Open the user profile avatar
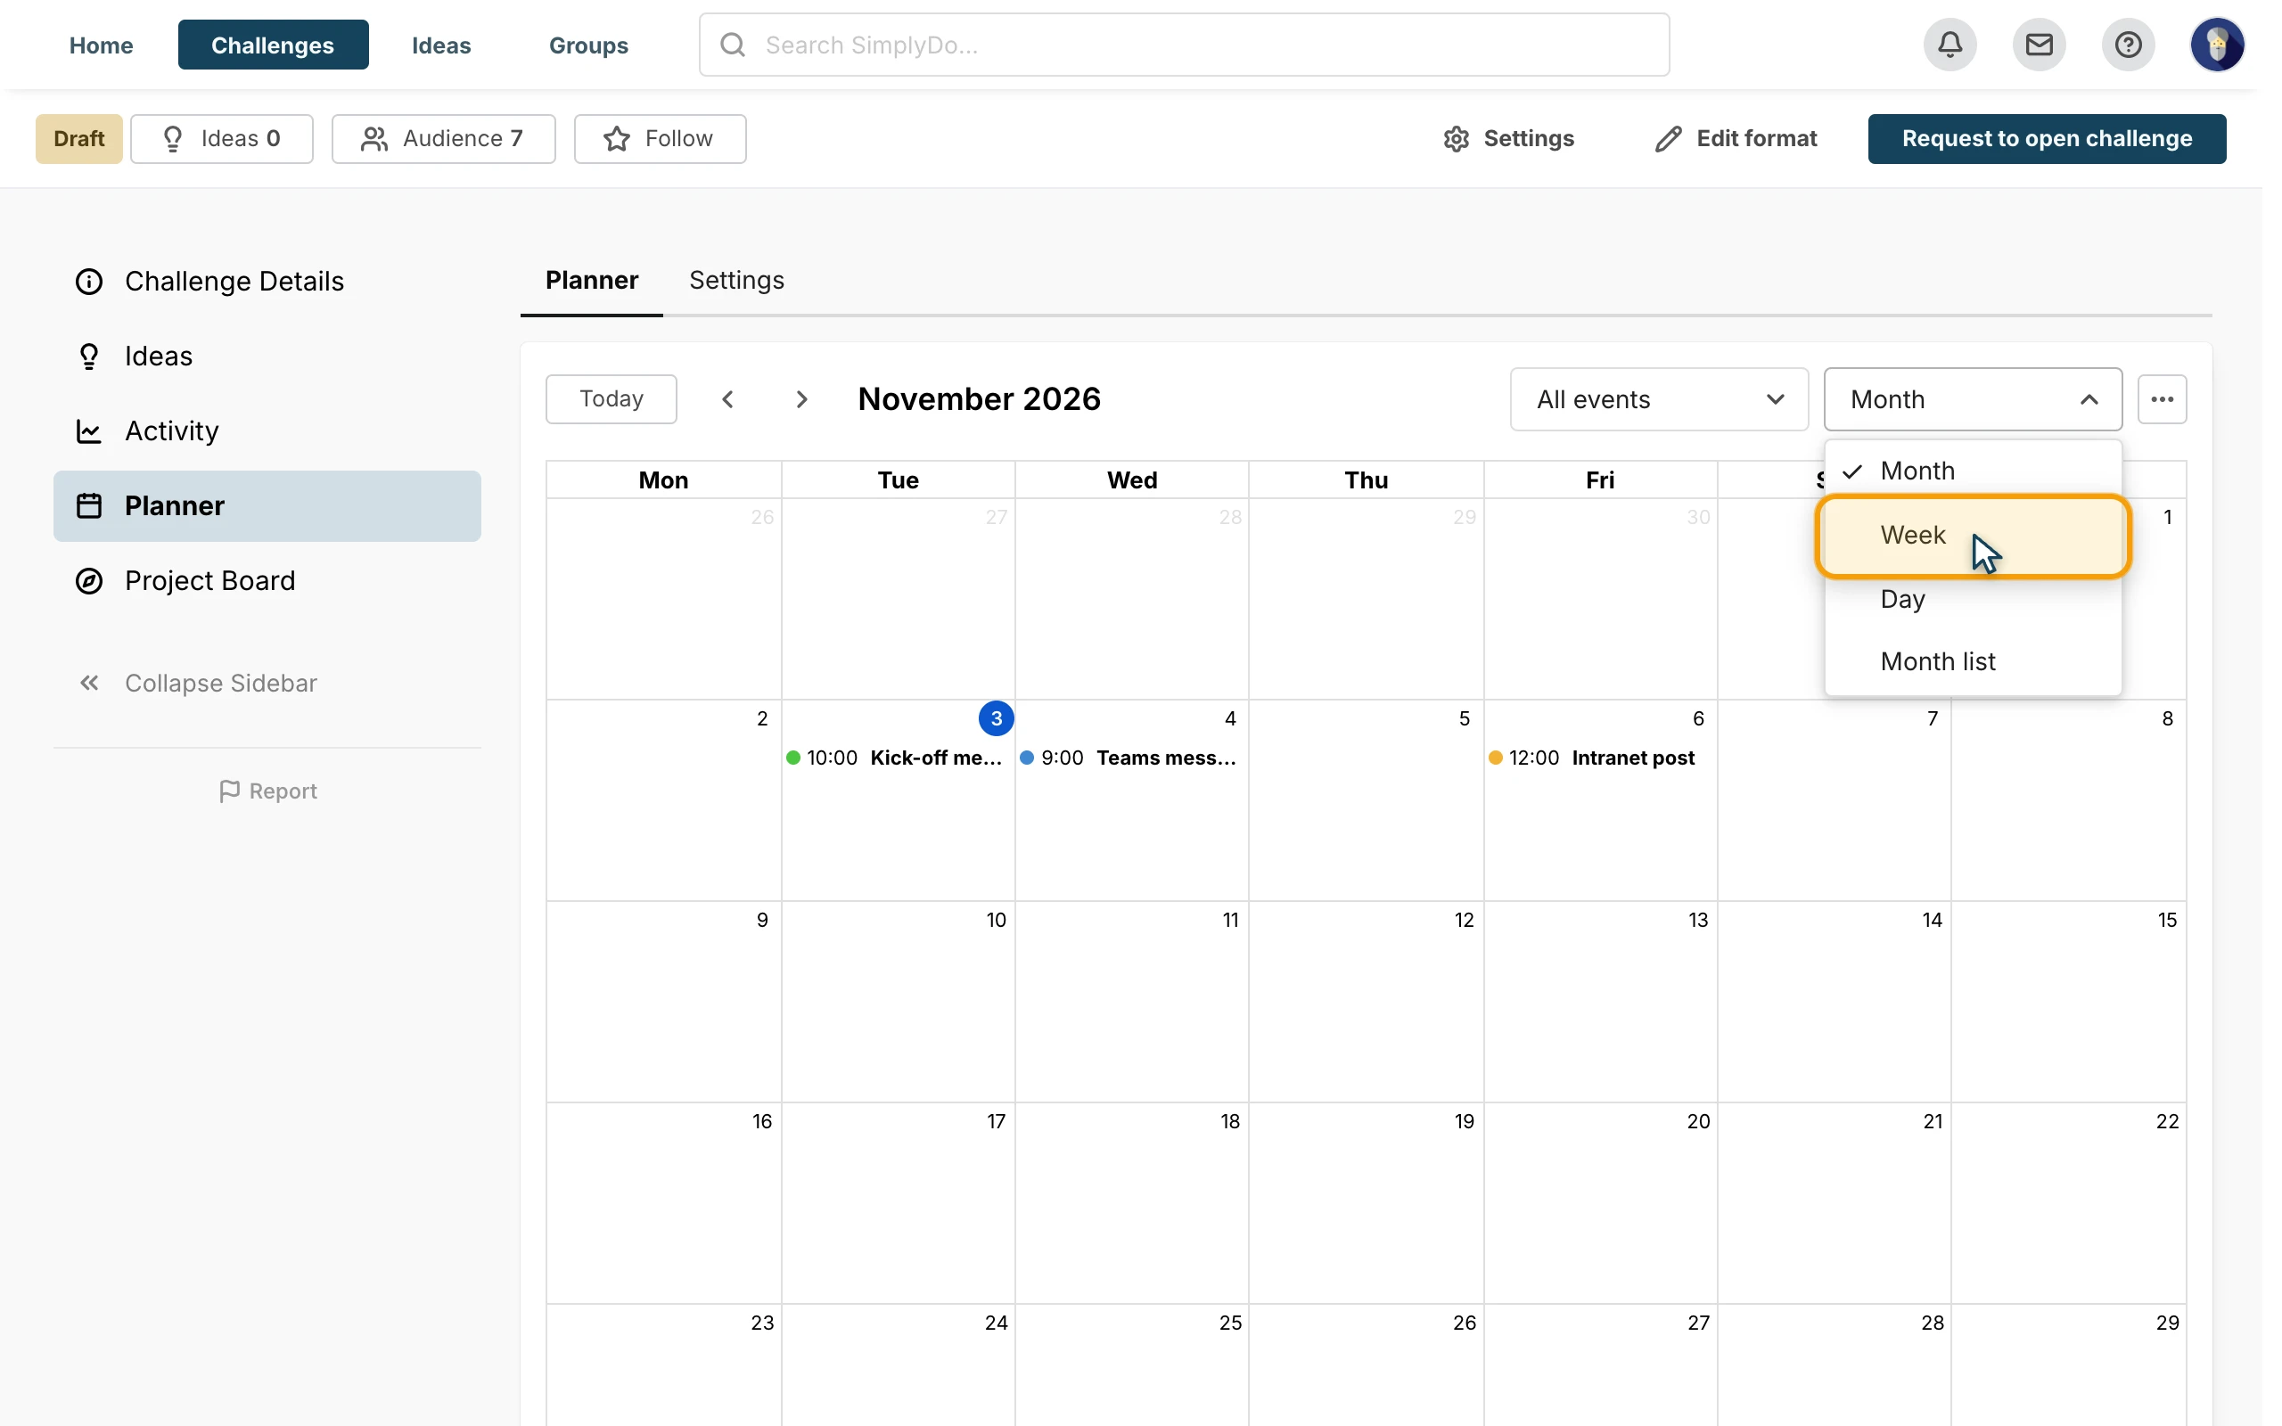This screenshot has height=1426, width=2282. [x=2217, y=45]
